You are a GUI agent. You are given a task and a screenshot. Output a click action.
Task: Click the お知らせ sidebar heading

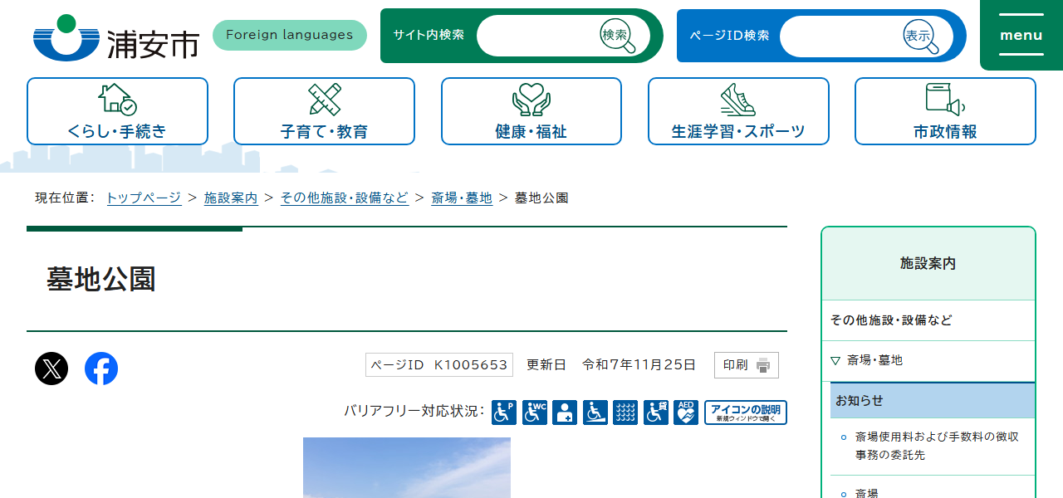coord(933,400)
